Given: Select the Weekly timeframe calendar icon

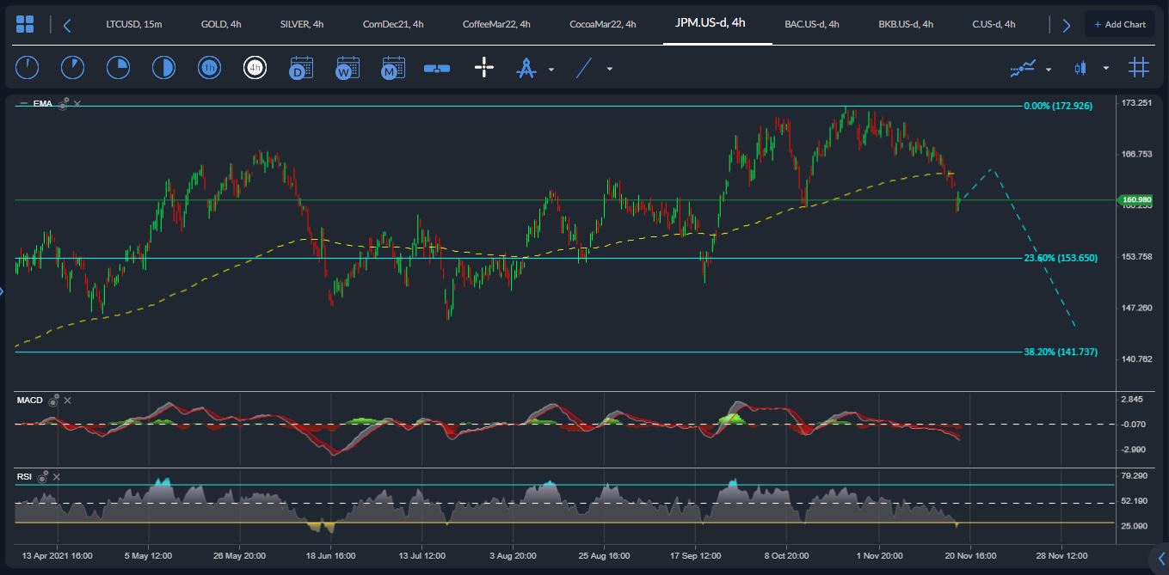Looking at the screenshot, I should coord(347,68).
